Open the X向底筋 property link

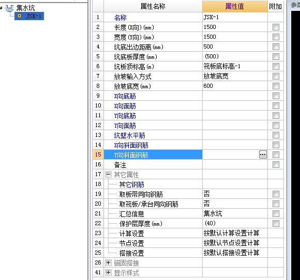pos(125,96)
